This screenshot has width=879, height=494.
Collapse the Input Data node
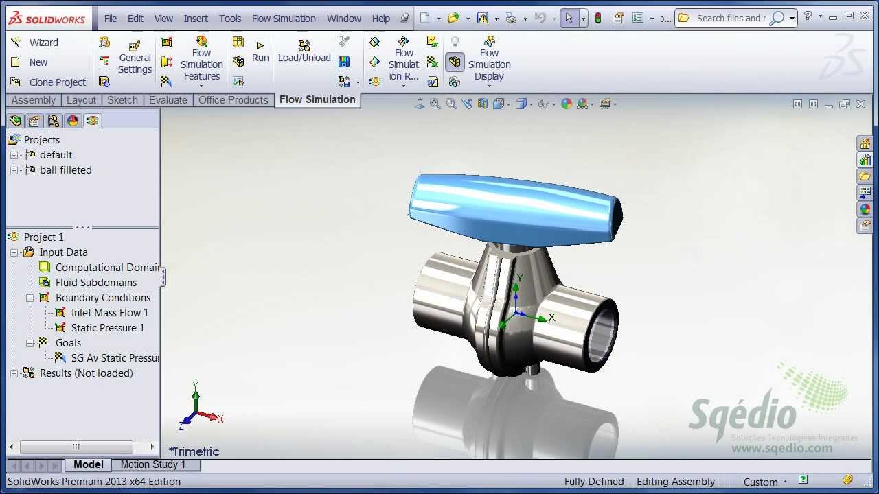(x=14, y=252)
